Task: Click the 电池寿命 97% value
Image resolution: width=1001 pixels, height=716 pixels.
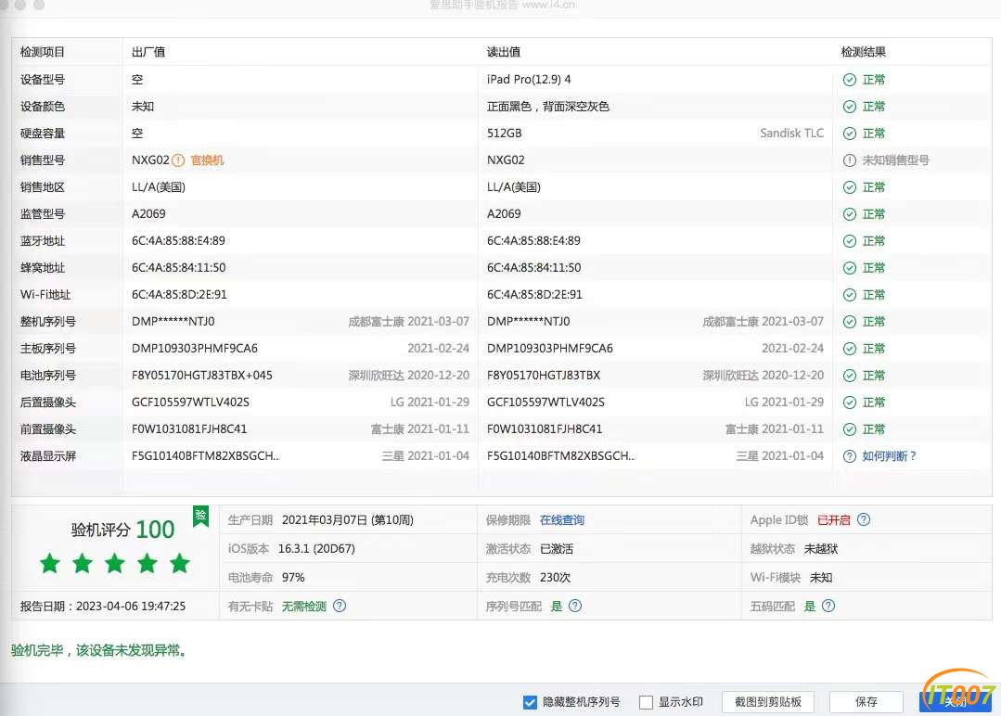Action: (x=293, y=578)
